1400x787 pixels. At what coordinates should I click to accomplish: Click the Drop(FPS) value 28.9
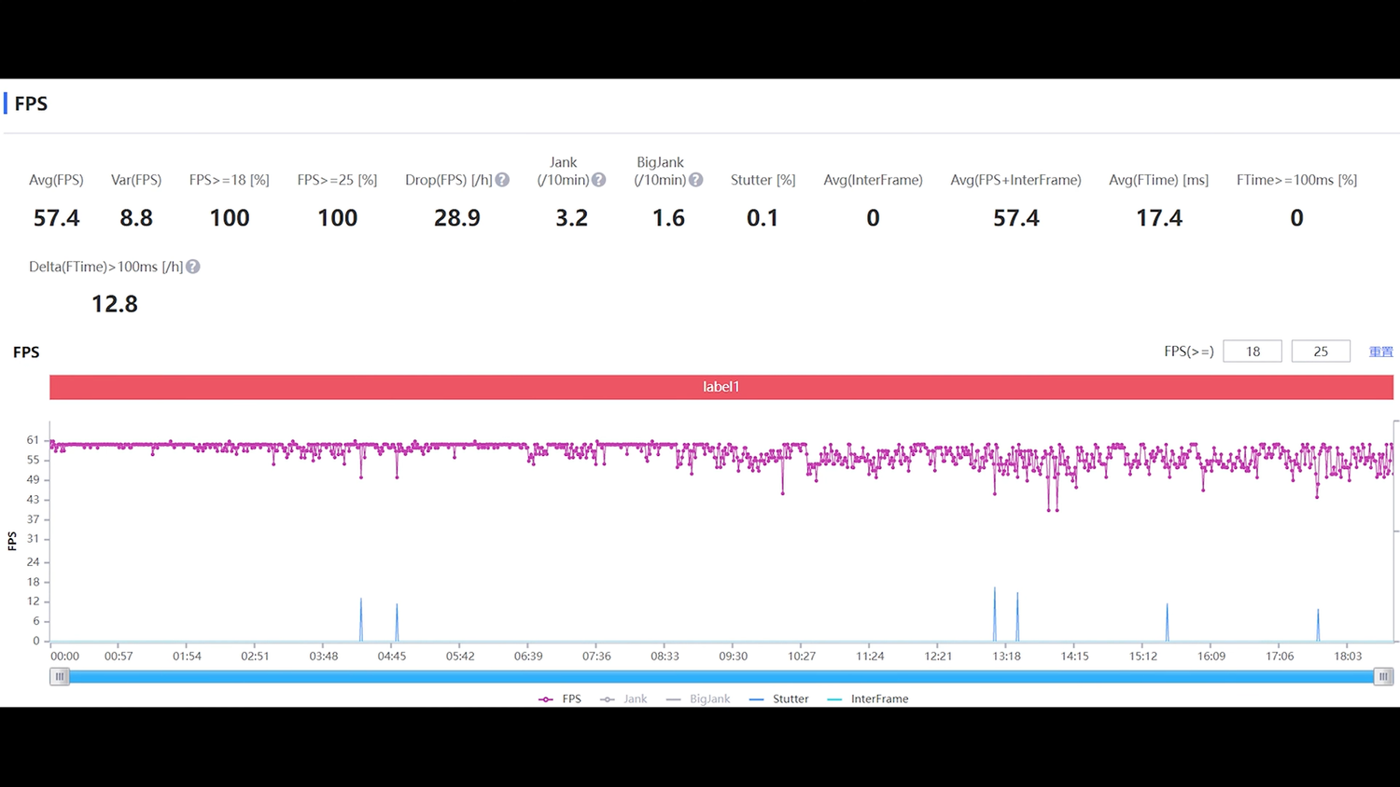(457, 218)
